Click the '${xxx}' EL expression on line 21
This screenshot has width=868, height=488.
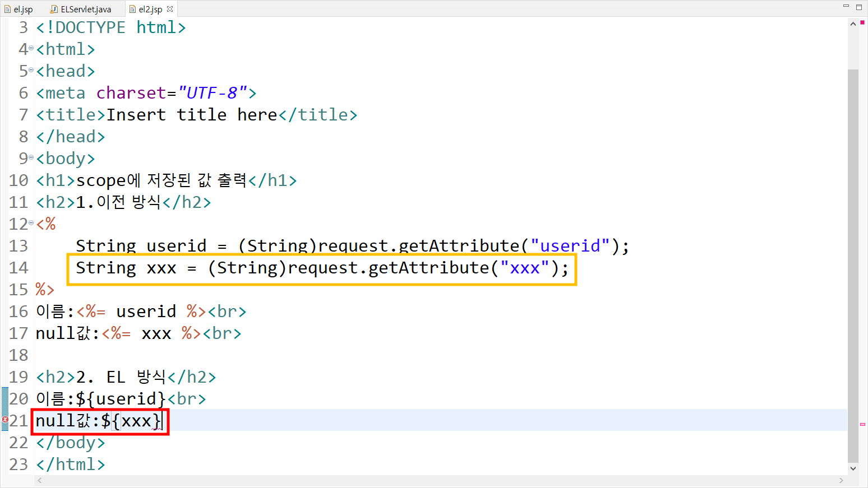[x=131, y=421]
